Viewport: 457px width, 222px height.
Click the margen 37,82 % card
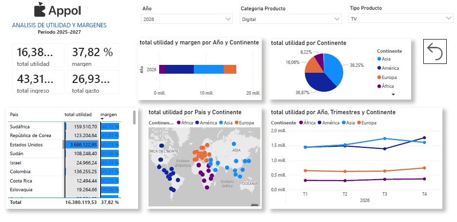pyautogui.click(x=93, y=55)
